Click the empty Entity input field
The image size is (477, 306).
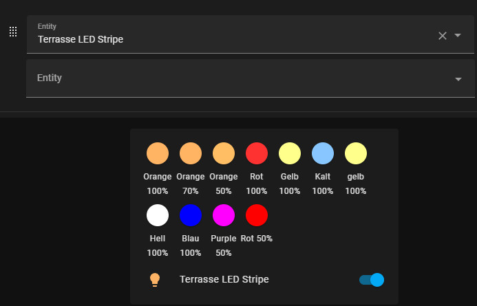point(251,78)
